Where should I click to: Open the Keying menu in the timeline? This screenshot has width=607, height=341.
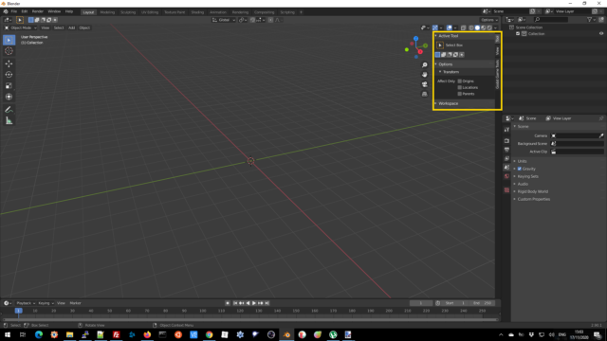point(46,303)
